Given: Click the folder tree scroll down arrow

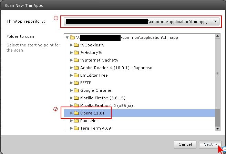Looking at the screenshot, I should click(217, 129).
